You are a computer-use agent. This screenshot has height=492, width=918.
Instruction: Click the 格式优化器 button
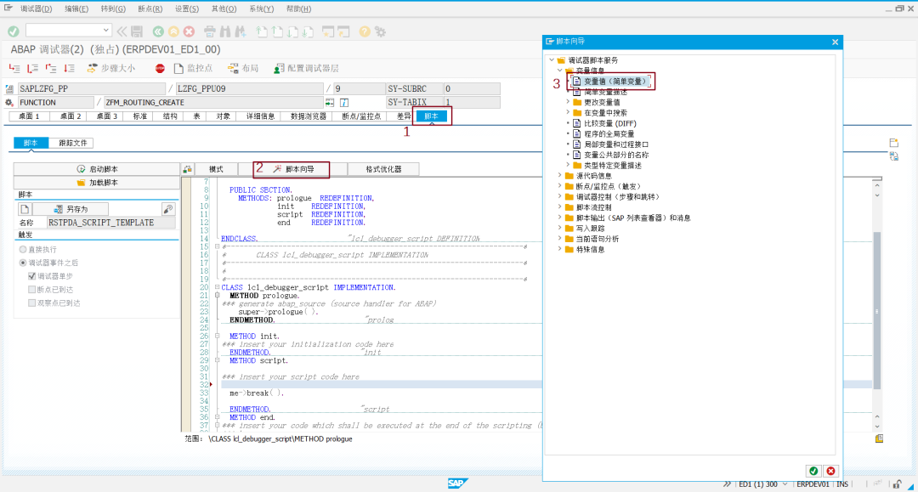click(383, 169)
